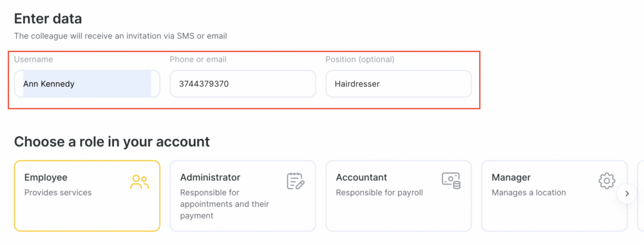Select the Employee role card
This screenshot has width=644, height=245.
[x=87, y=195]
